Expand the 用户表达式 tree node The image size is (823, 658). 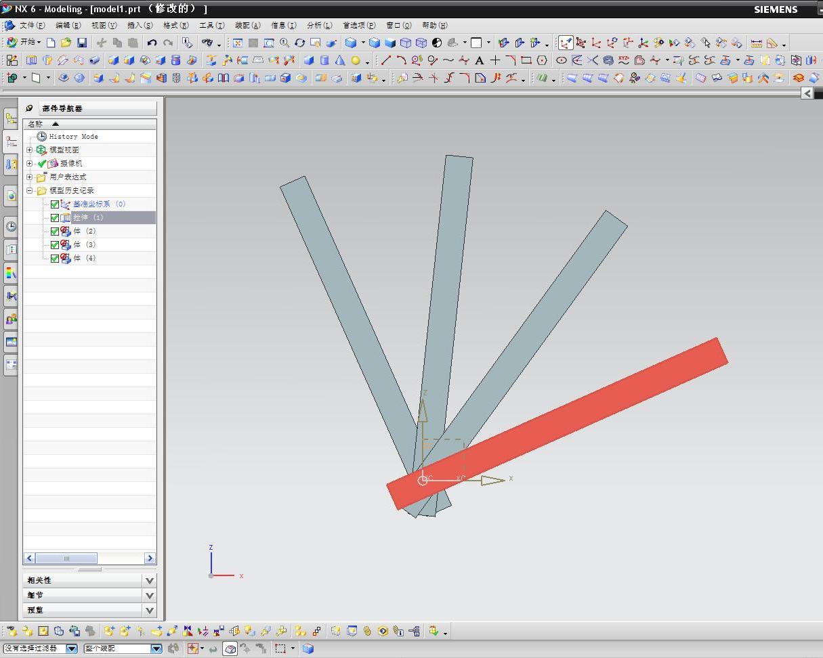click(x=30, y=177)
